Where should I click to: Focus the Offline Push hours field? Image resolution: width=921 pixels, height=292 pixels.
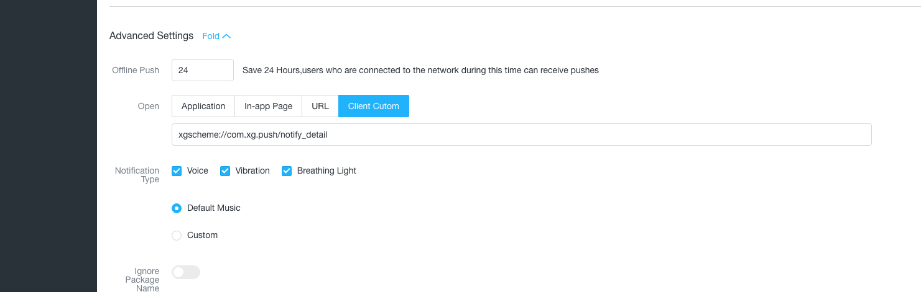pyautogui.click(x=203, y=70)
